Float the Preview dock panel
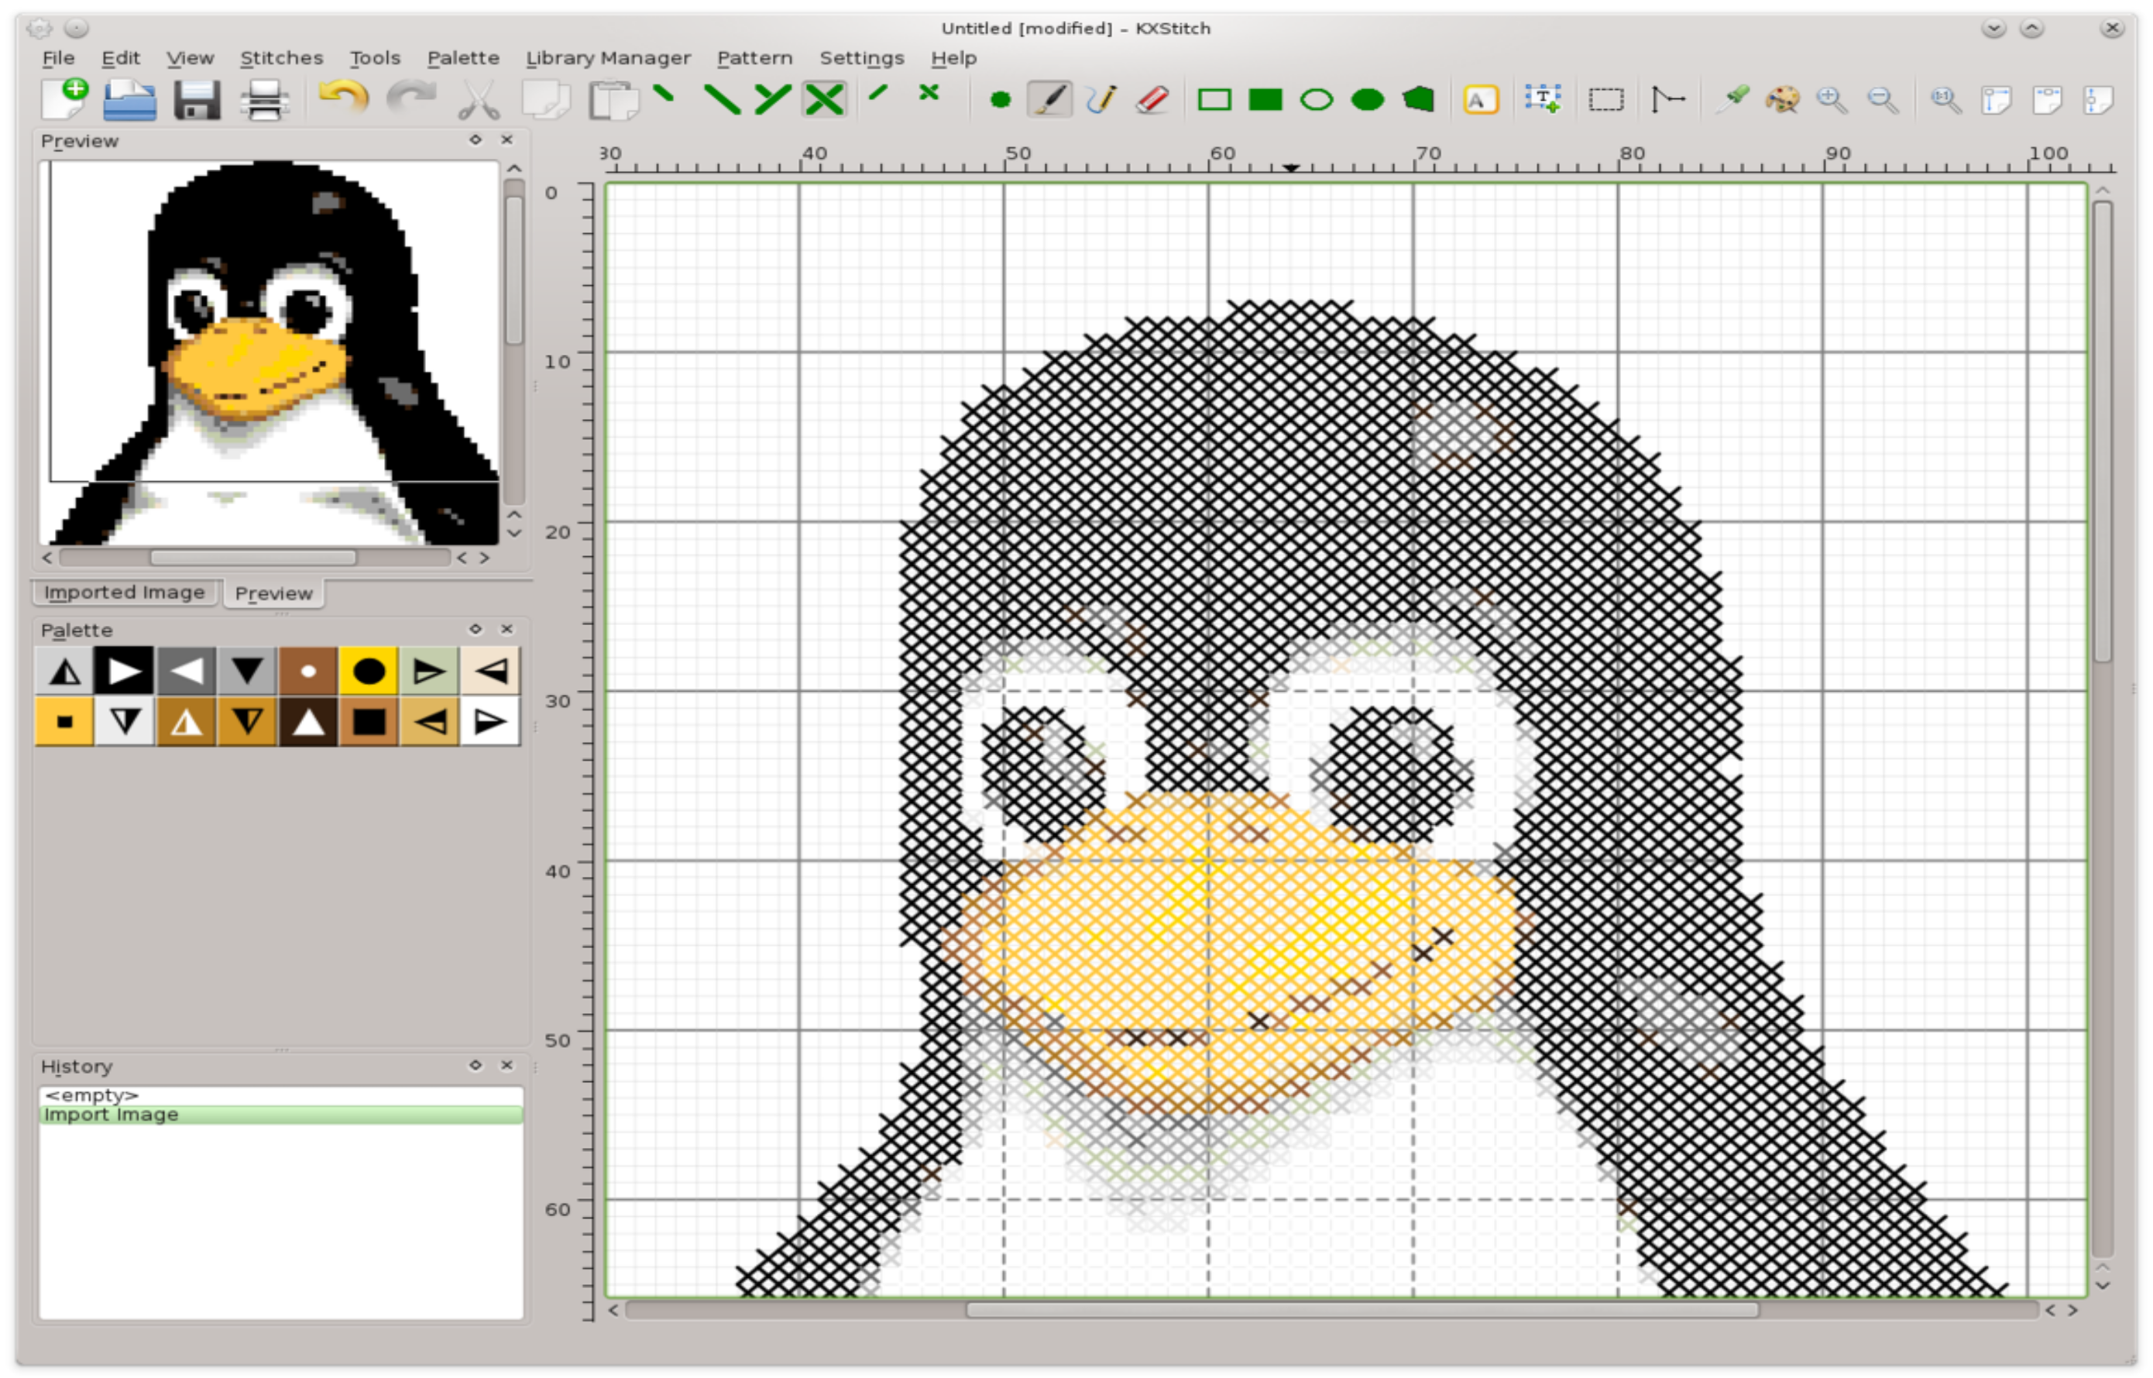This screenshot has height=1378, width=2153. tap(476, 139)
